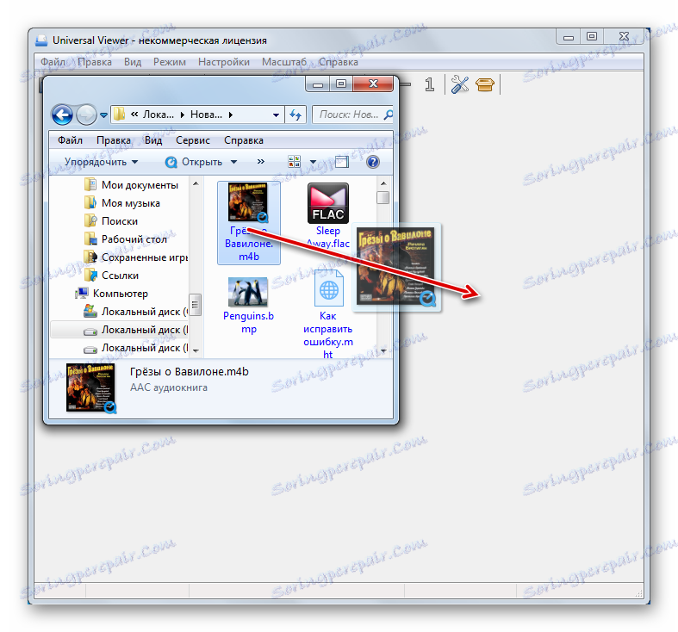Click the '1' zoom icon in Universal Viewer toolbar

pos(429,84)
